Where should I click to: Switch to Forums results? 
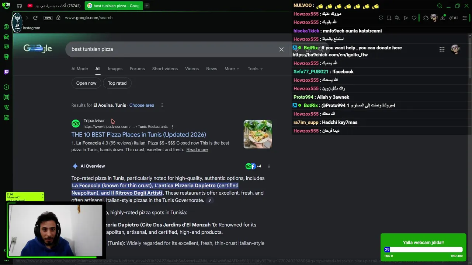(137, 69)
